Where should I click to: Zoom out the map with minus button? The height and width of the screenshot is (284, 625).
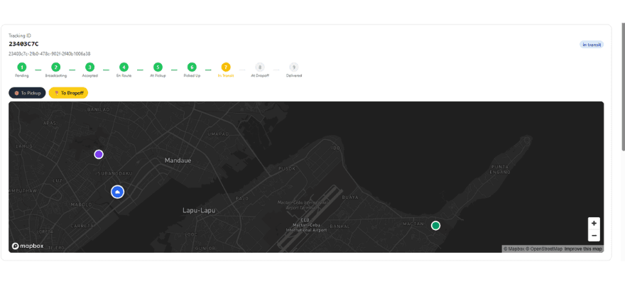pos(594,236)
